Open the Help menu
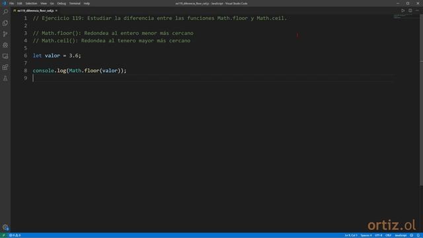This screenshot has width=423, height=238. [87, 3]
